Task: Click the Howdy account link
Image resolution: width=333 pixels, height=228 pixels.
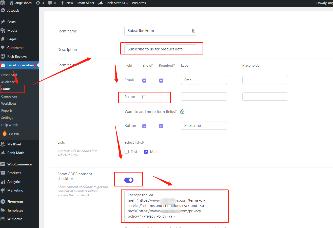Action: 325,3
